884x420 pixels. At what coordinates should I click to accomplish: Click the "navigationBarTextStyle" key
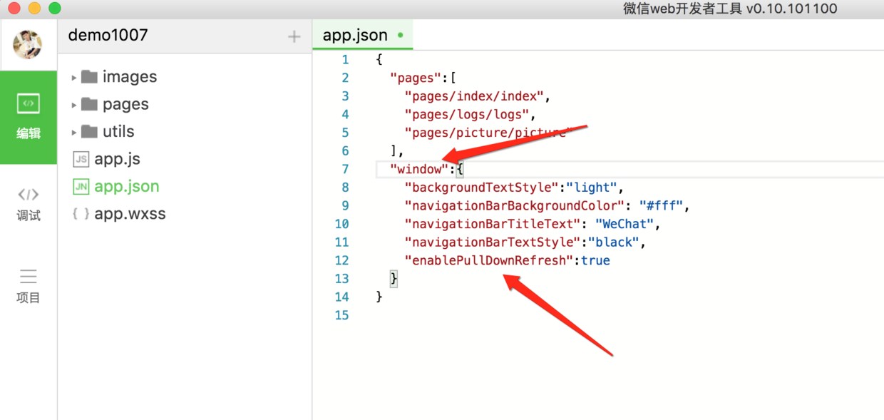(x=492, y=242)
